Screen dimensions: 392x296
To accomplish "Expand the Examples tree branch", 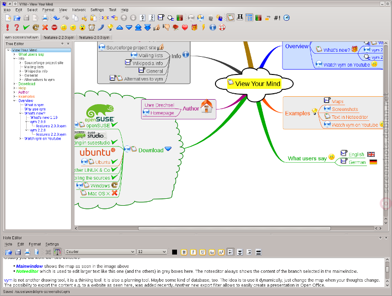I will 14,96.
